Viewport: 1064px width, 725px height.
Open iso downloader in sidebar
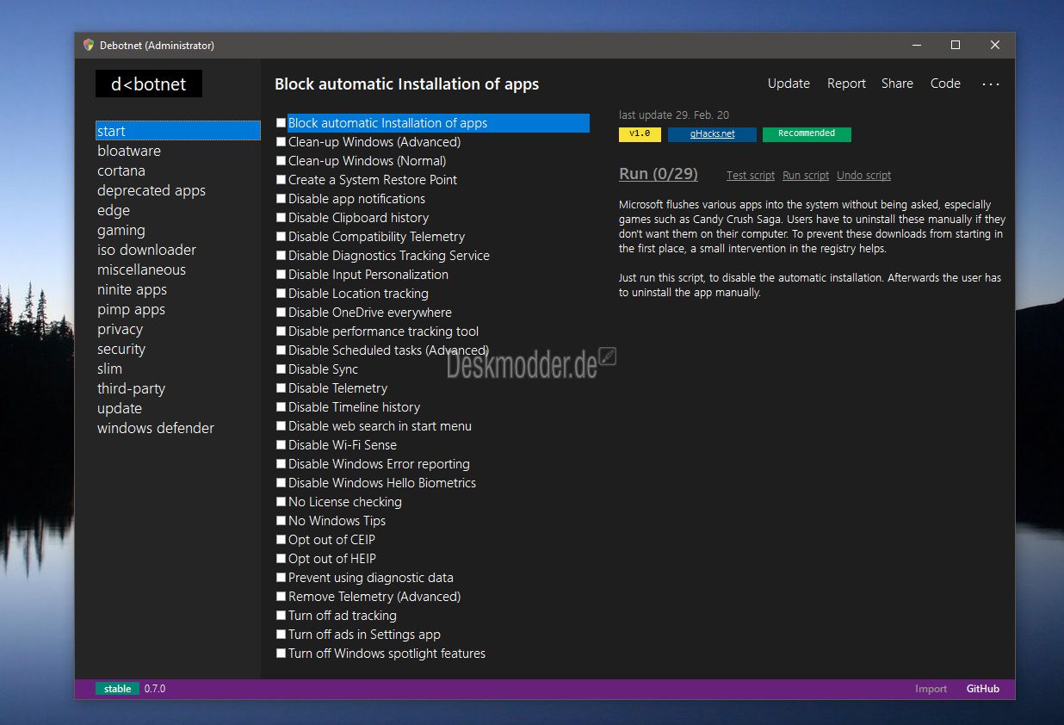point(146,250)
